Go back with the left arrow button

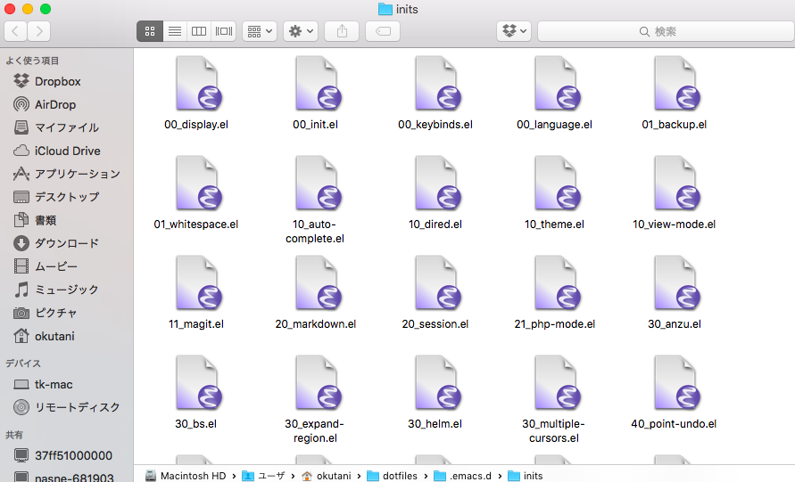(x=15, y=31)
